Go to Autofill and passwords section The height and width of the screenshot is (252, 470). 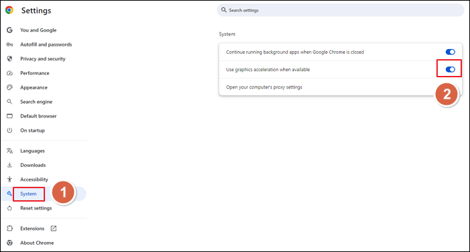tap(46, 44)
